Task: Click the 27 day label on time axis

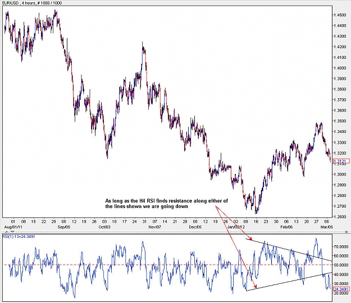Action: click(316, 222)
